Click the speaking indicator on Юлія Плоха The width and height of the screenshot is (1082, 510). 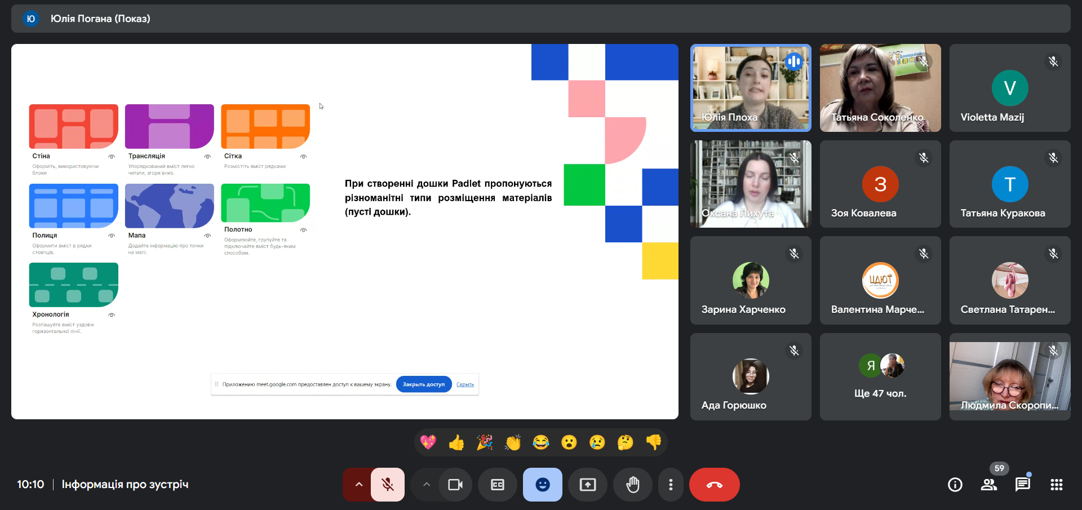tap(794, 61)
